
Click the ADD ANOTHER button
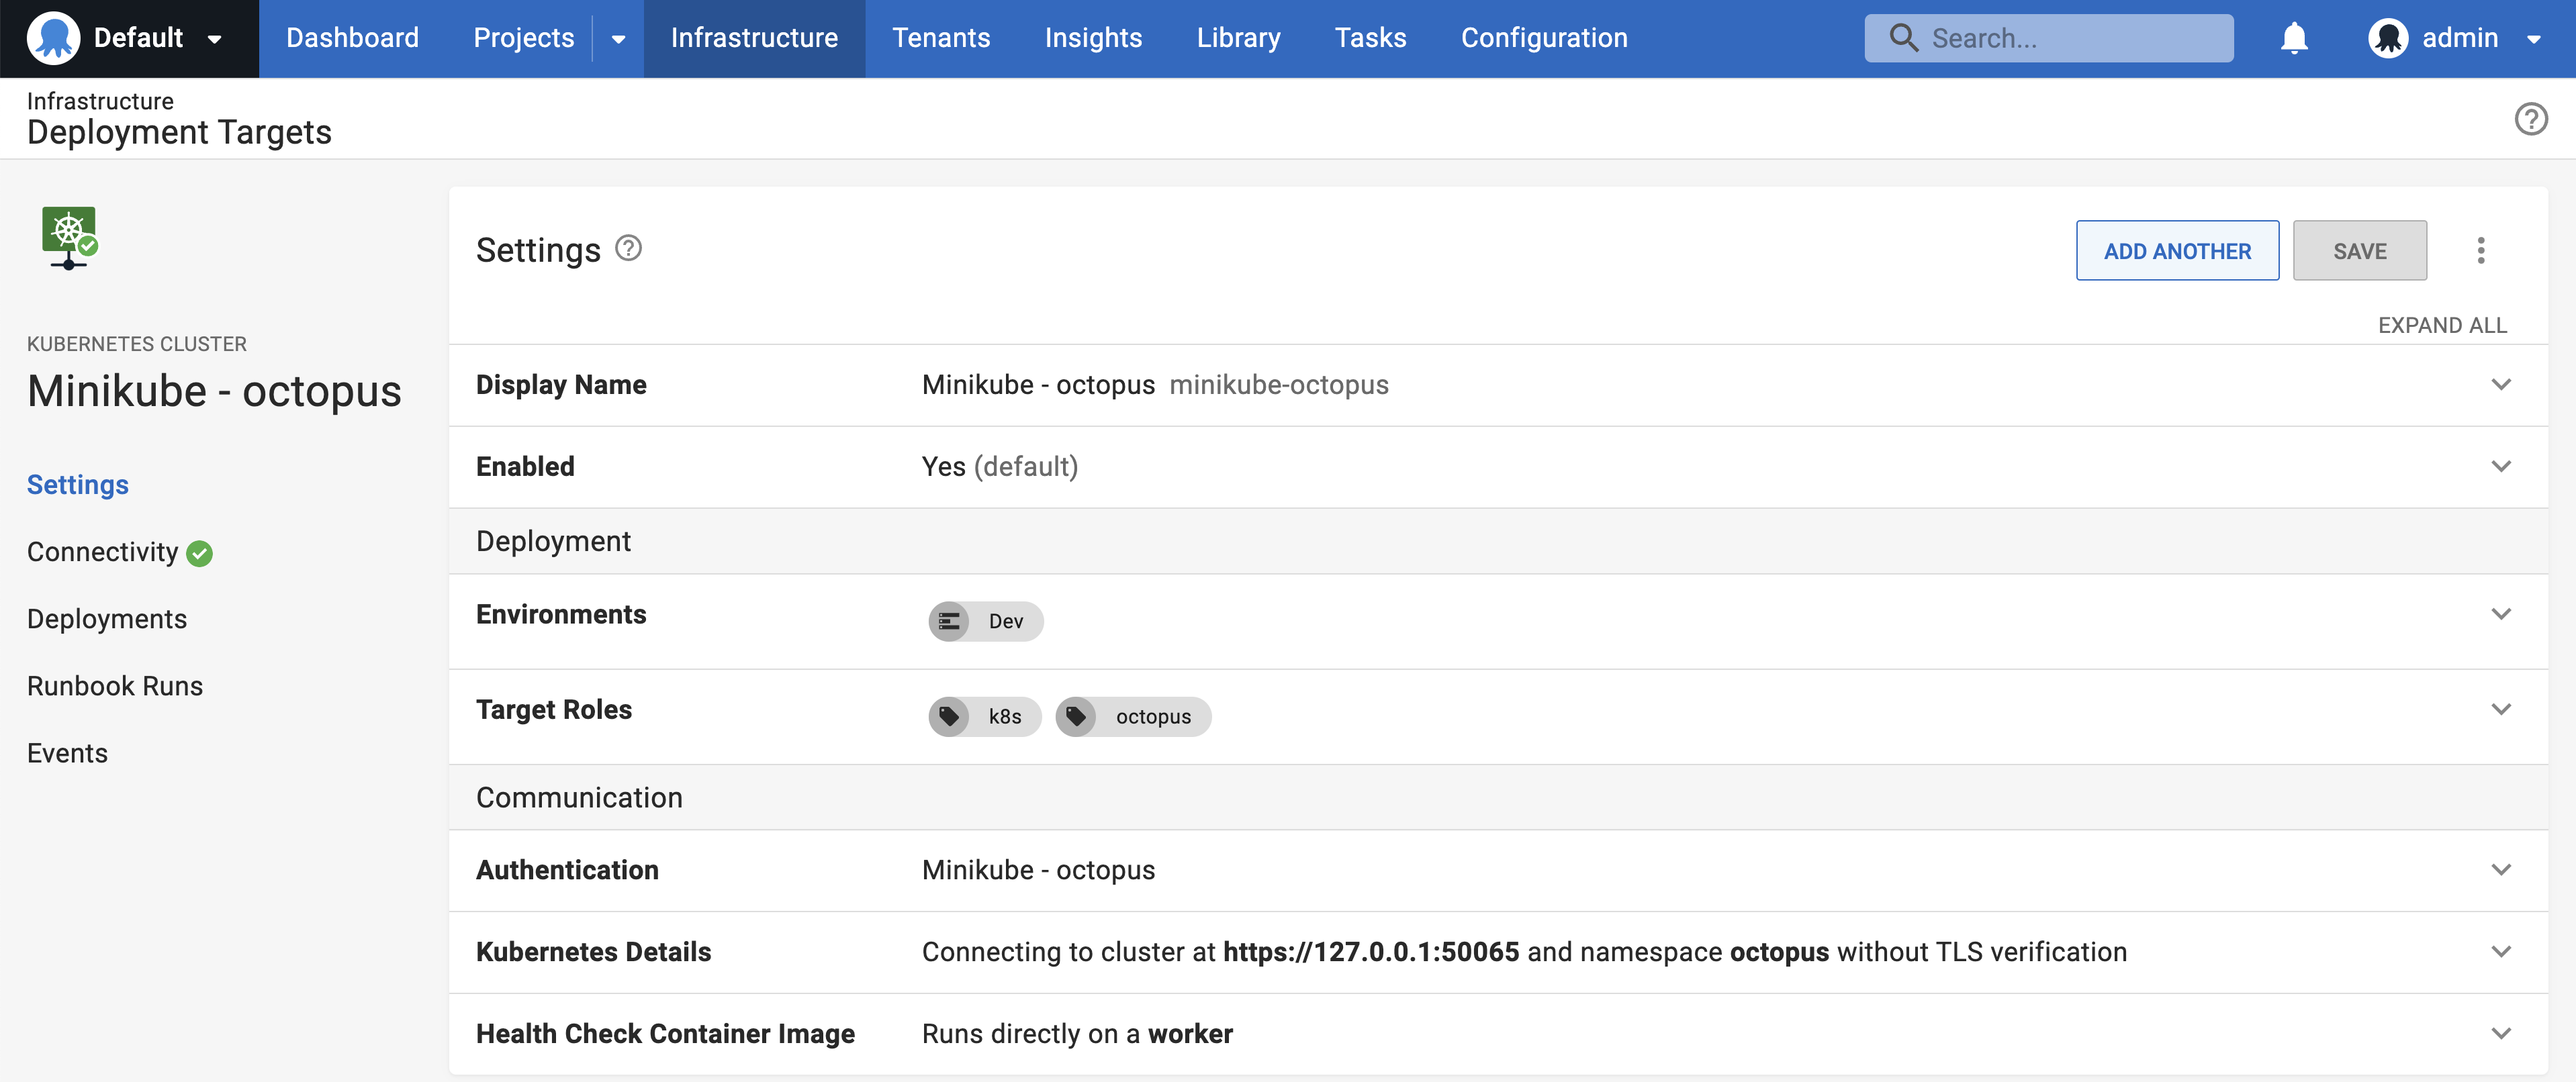[x=2177, y=250]
